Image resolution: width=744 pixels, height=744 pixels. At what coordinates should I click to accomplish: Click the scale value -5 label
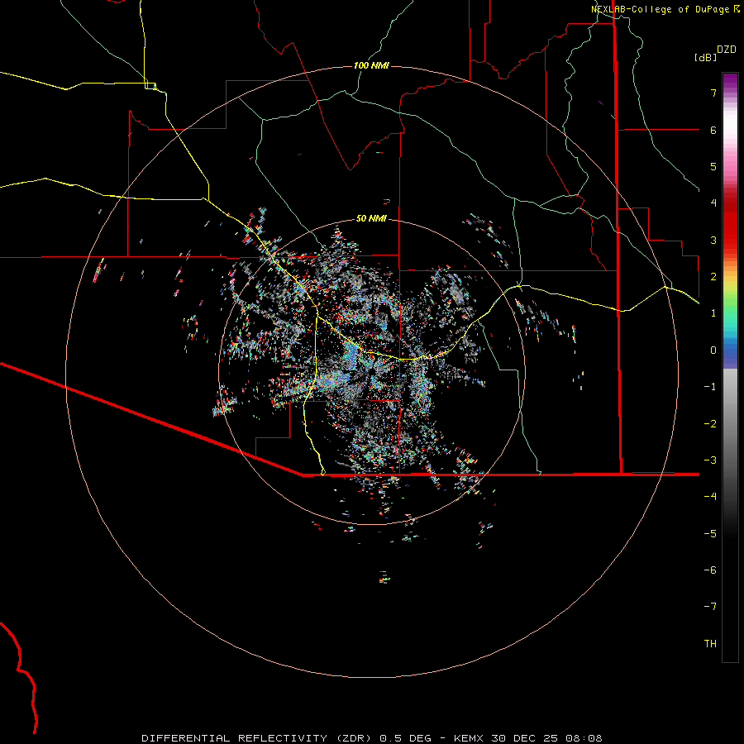pyautogui.click(x=709, y=533)
